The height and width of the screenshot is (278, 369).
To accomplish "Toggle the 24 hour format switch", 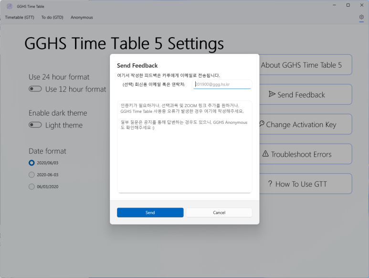I will click(x=35, y=89).
